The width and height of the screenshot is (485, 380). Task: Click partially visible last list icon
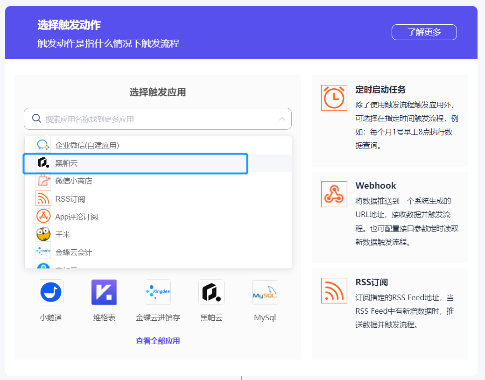pyautogui.click(x=43, y=265)
